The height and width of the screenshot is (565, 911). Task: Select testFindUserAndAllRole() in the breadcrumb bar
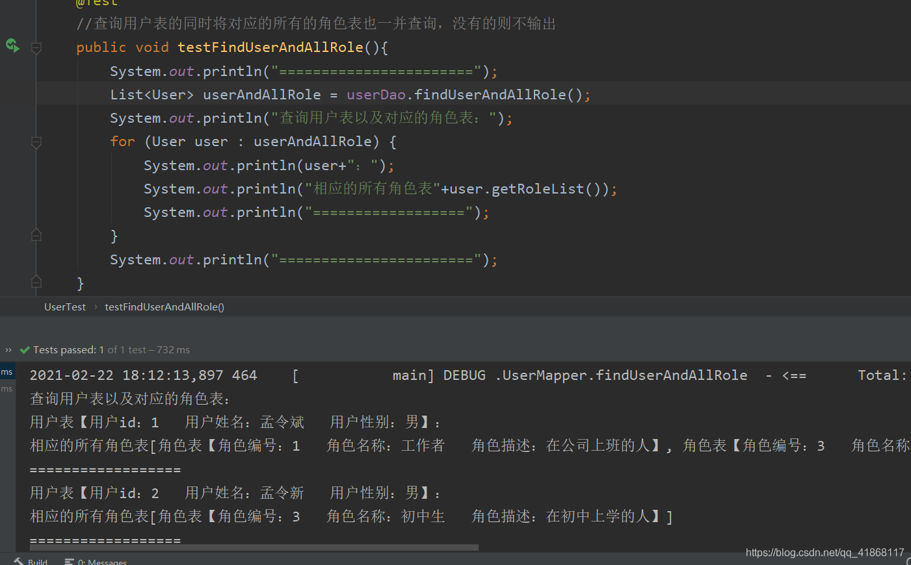(165, 307)
